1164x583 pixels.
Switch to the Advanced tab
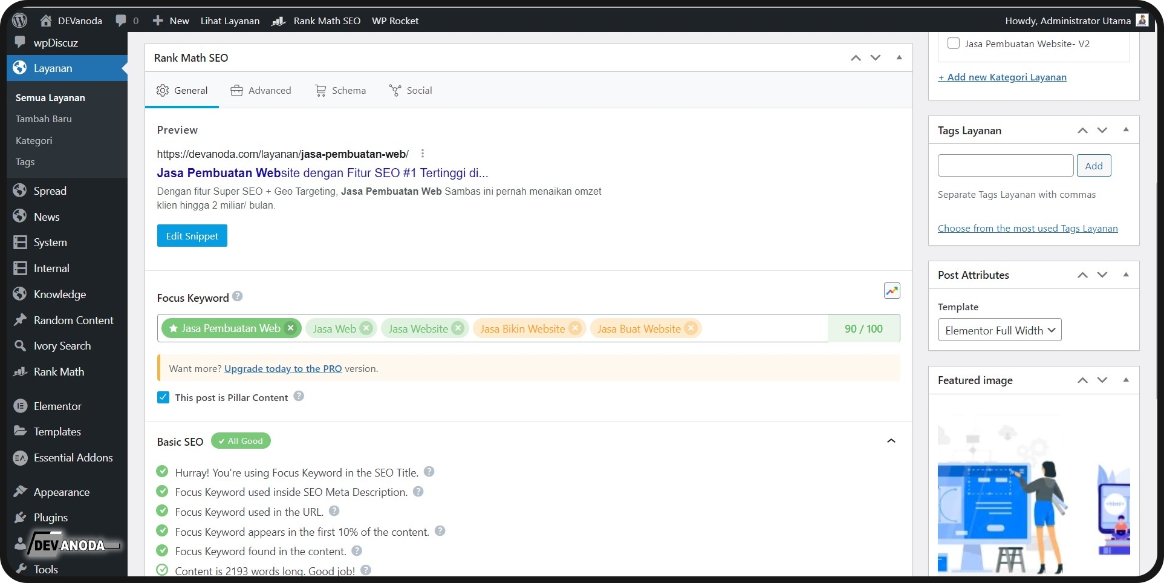pyautogui.click(x=261, y=91)
